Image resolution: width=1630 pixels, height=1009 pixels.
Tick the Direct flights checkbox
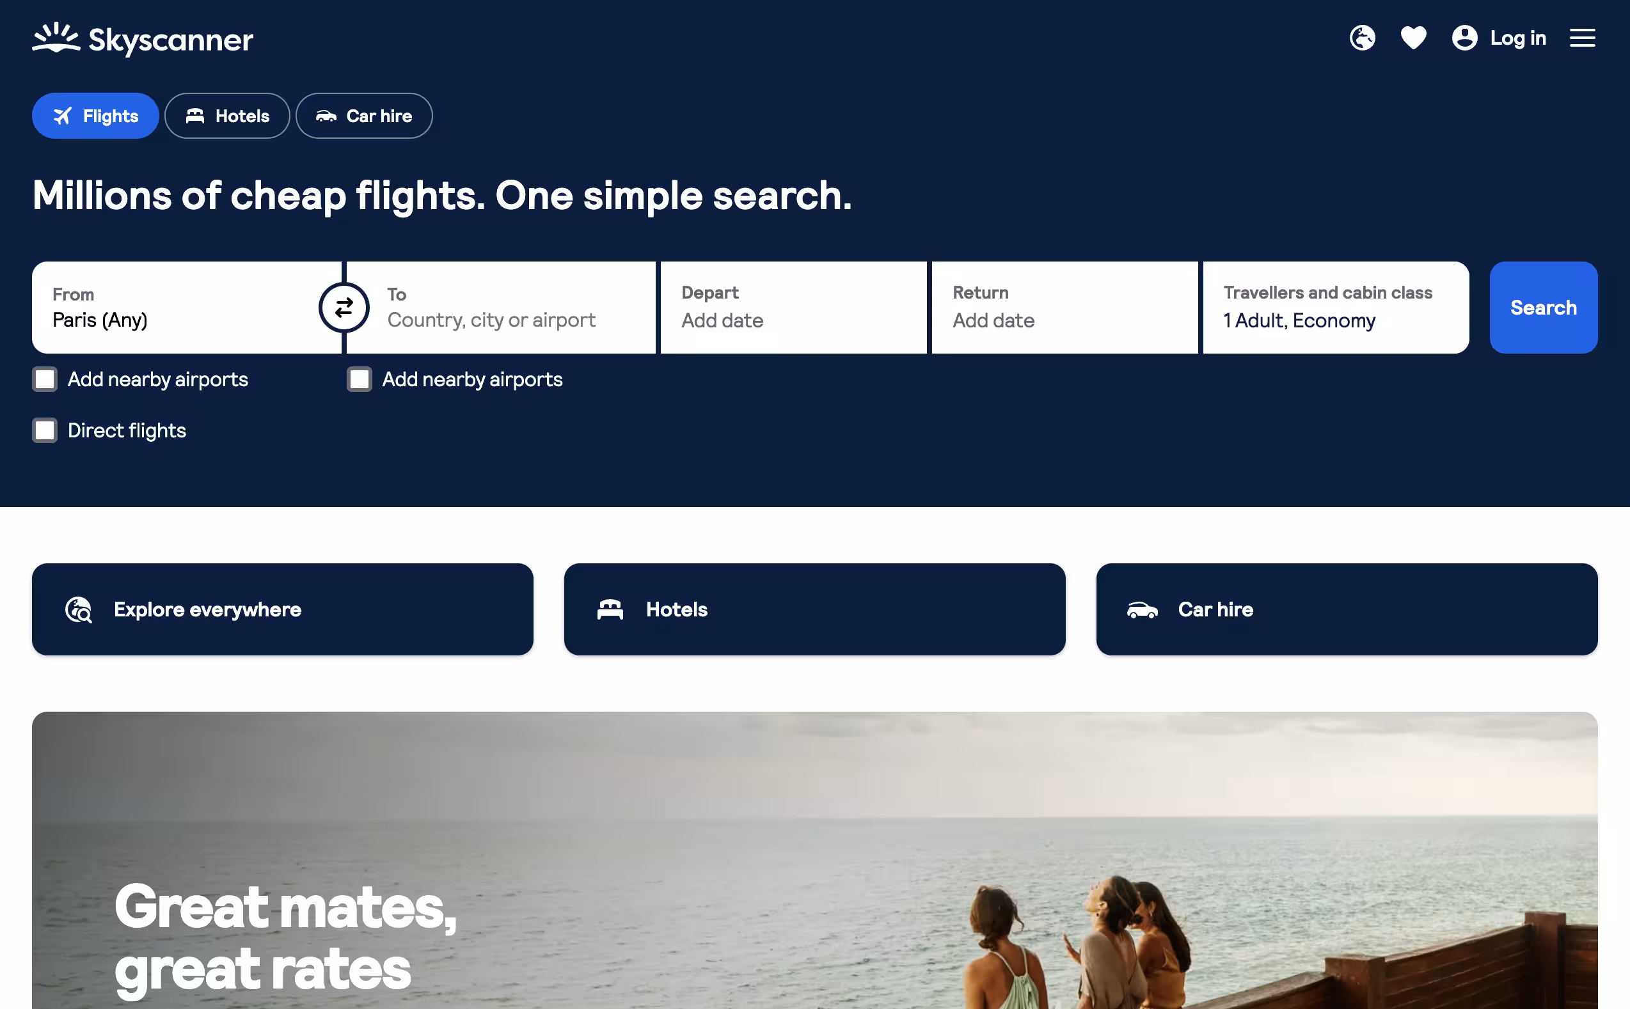tap(45, 430)
